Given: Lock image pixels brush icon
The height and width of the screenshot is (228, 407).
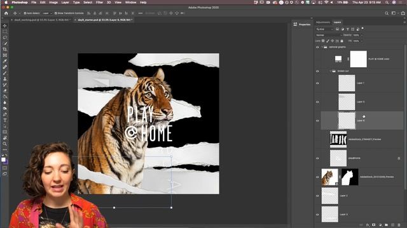Looking at the screenshot, I should coord(328,41).
